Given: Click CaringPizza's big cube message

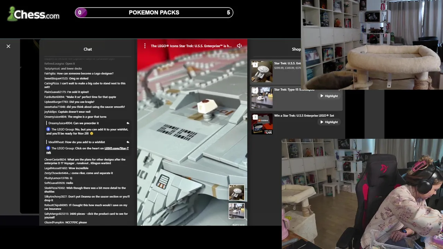Looking at the screenshot, I should [85, 85].
